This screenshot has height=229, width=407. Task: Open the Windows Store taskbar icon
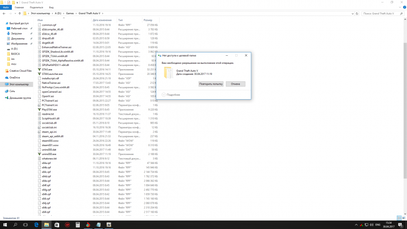pos(57,225)
